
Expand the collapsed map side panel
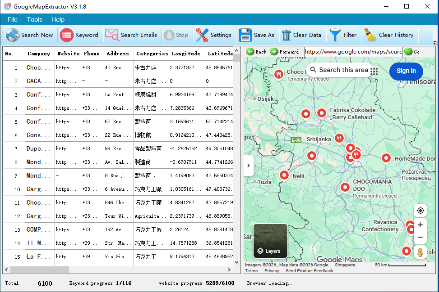(x=249, y=166)
